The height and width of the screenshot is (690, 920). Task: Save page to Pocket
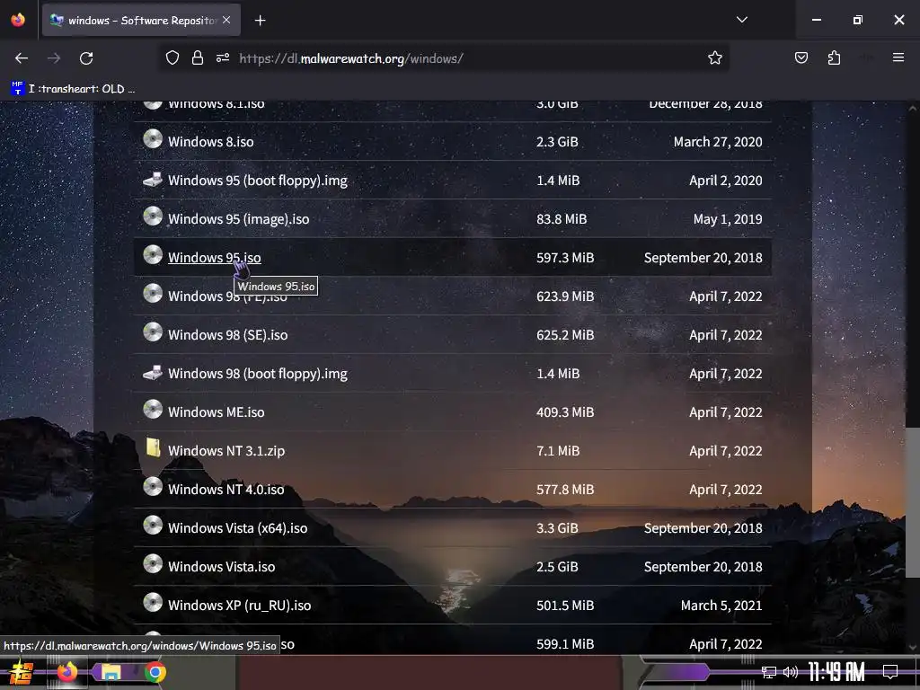coord(801,57)
